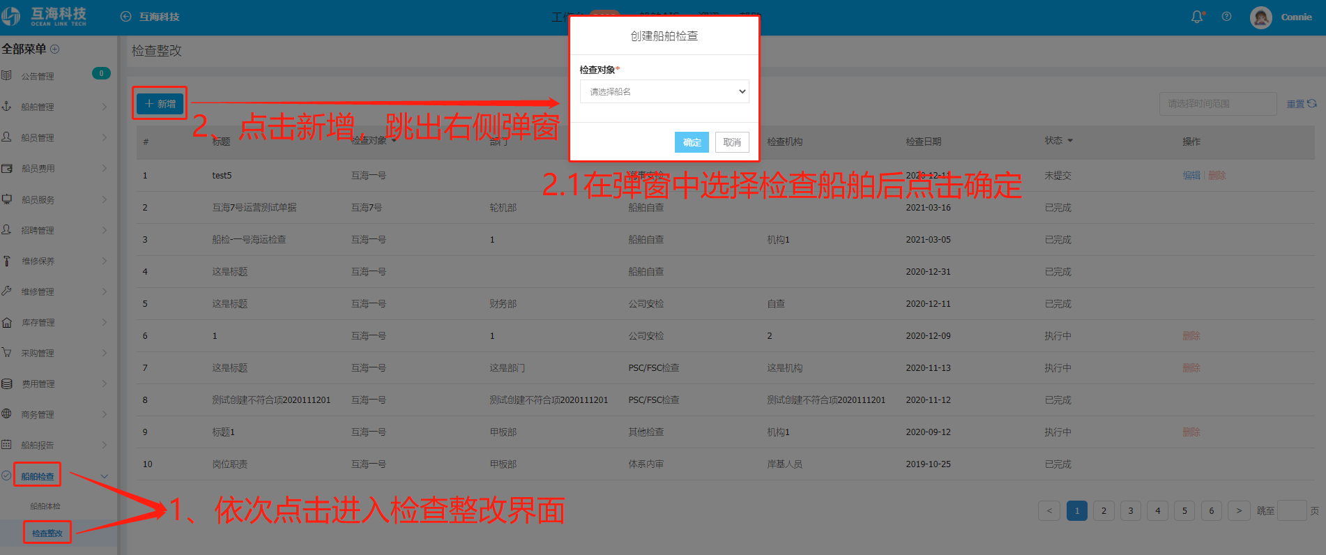Viewport: 1326px width, 555px height.
Task: Expand the 费用管理 menu chevron
Action: pyautogui.click(x=105, y=383)
